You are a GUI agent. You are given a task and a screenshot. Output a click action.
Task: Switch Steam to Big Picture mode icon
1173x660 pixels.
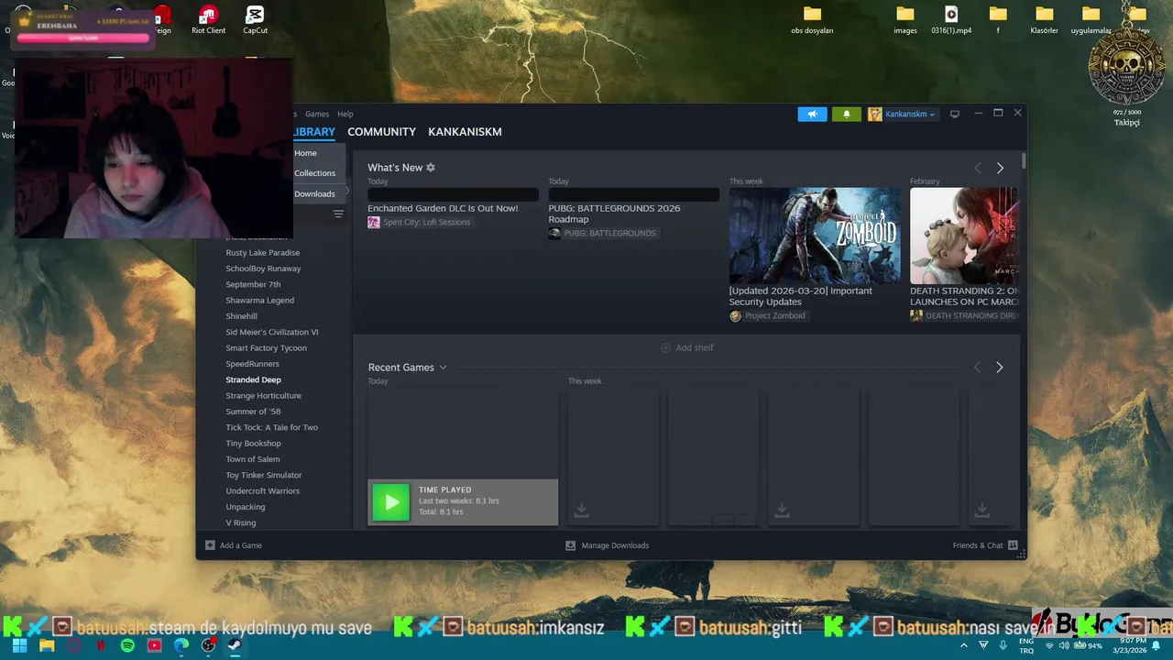tap(954, 114)
